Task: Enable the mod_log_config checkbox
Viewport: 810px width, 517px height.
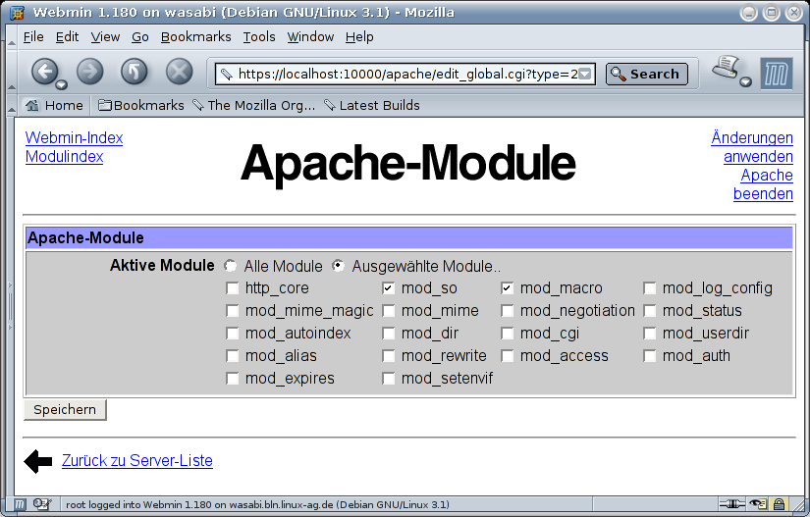Action: point(650,288)
